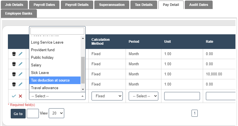Confirm new row with green checkmark

click(x=14, y=96)
